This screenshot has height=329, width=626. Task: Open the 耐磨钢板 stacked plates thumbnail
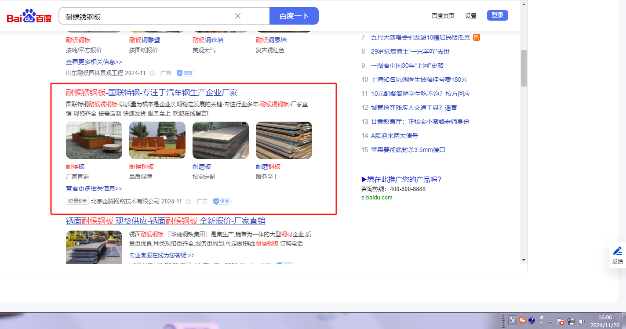click(284, 140)
